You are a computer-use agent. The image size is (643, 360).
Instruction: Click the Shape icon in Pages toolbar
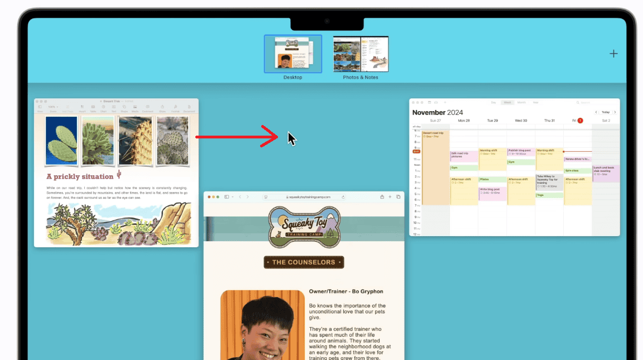click(124, 107)
